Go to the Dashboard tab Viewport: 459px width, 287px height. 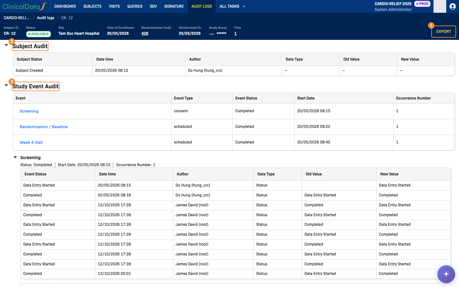coord(65,6)
